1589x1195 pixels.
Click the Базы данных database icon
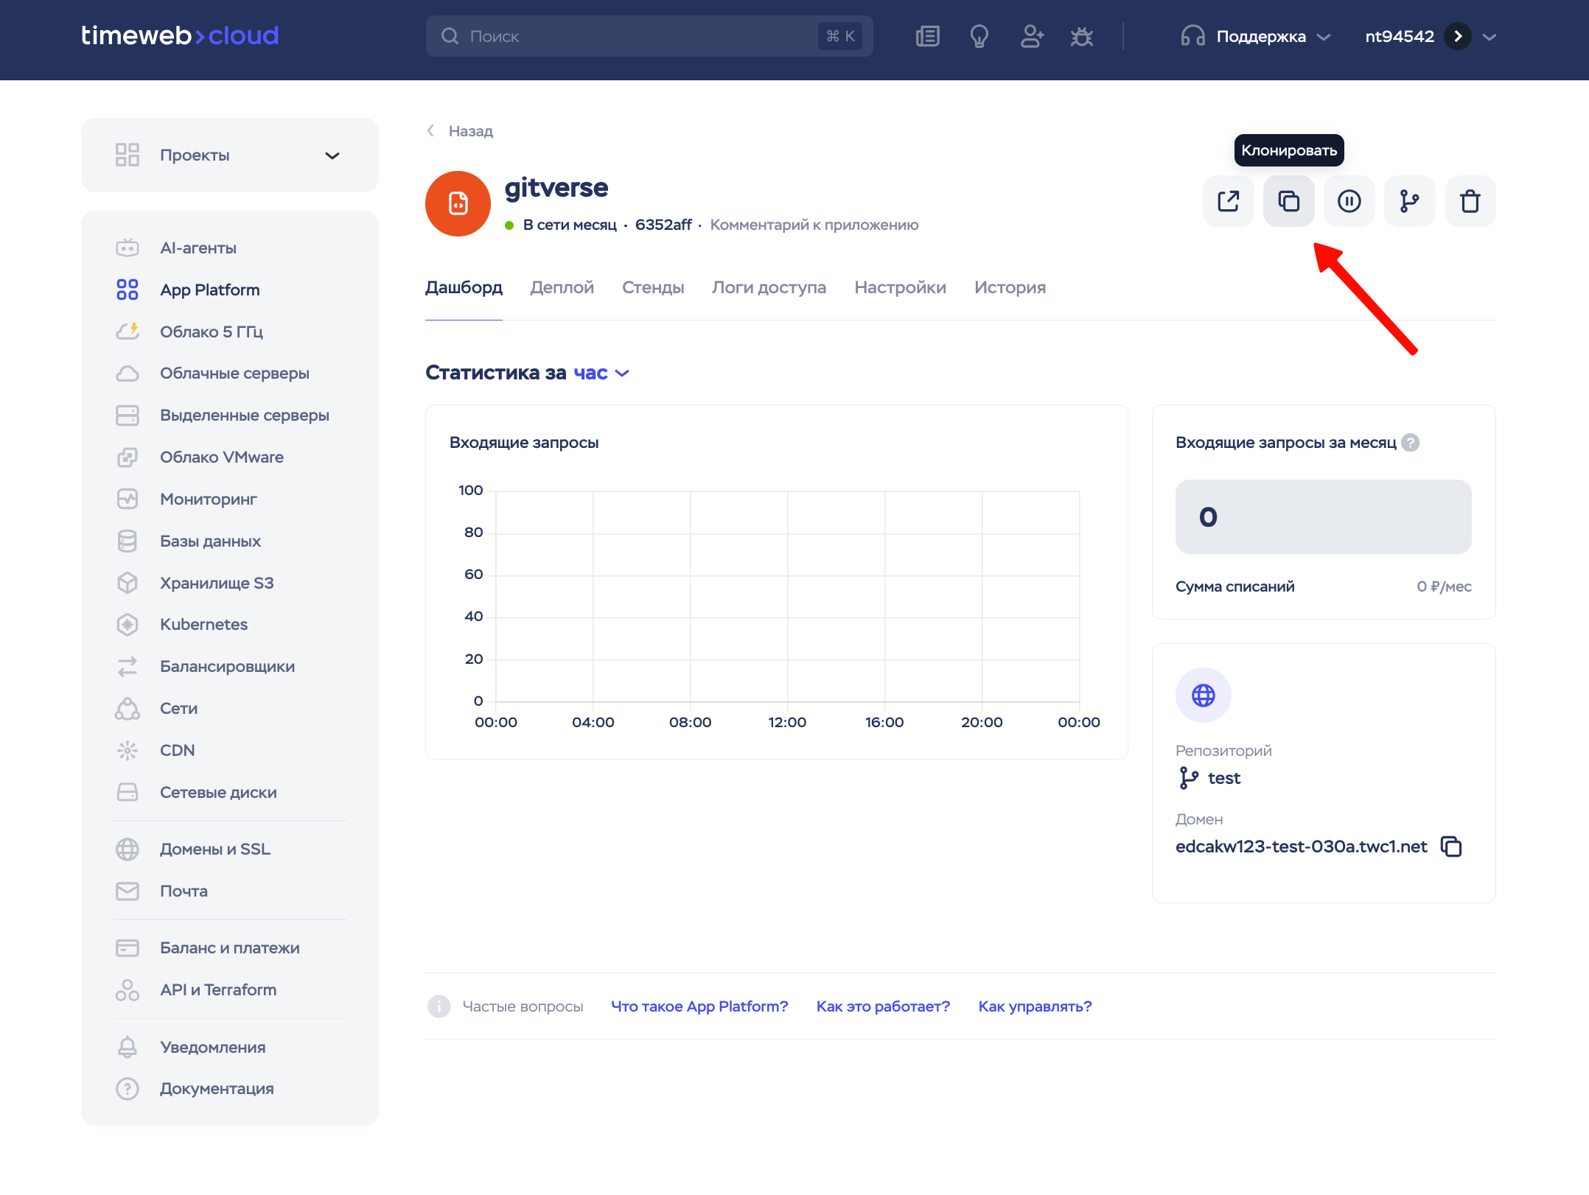tap(128, 541)
